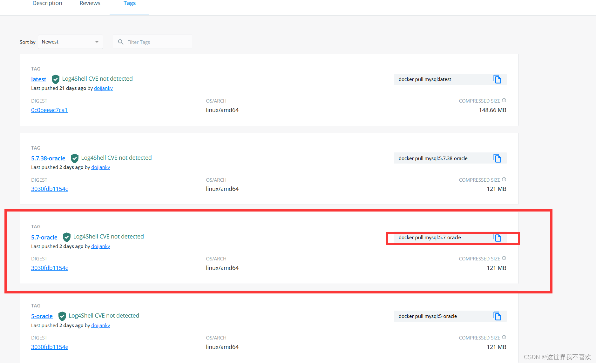Click the docker pull mysql:latest command text
The width and height of the screenshot is (596, 363).
pyautogui.click(x=425, y=79)
